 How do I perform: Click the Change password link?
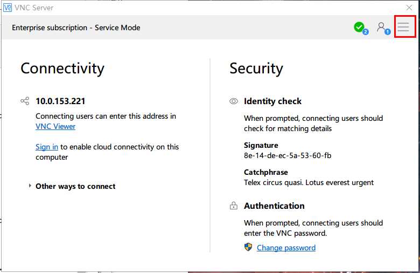pyautogui.click(x=286, y=248)
